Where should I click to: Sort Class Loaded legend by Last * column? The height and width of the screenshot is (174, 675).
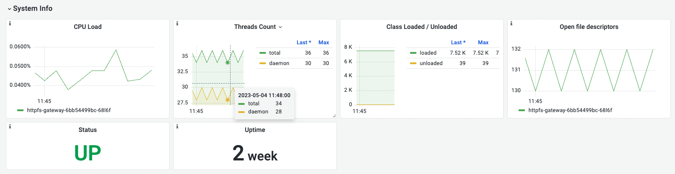click(458, 42)
